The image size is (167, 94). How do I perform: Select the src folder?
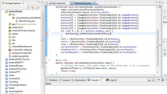coord(13,15)
